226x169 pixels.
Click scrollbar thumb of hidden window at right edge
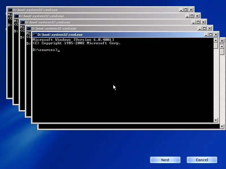pyautogui.click(x=222, y=52)
